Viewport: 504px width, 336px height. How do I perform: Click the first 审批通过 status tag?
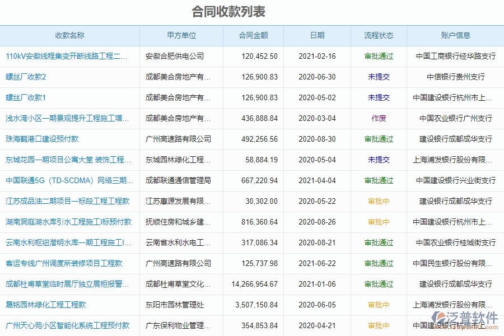click(378, 56)
